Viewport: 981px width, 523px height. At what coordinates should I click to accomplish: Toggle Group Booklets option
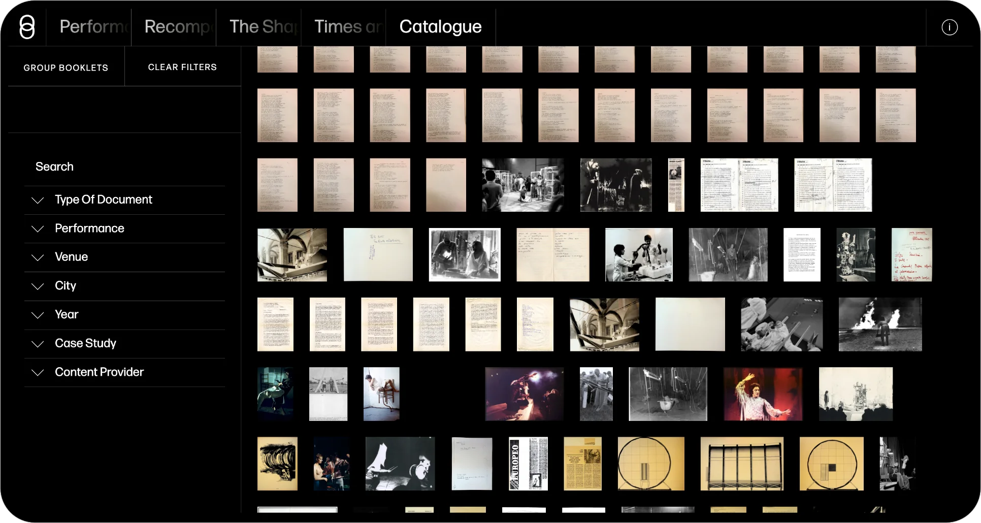[x=66, y=68]
